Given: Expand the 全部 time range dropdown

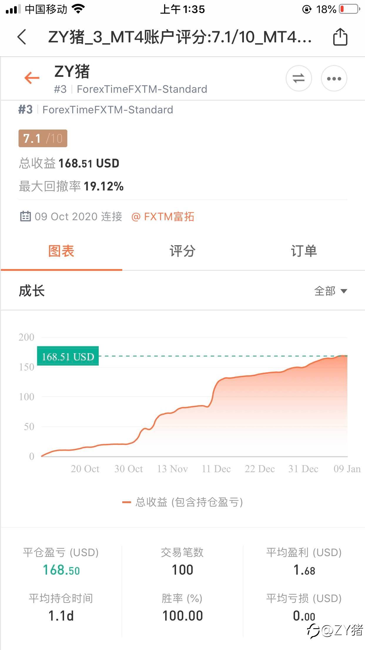Looking at the screenshot, I should (x=331, y=291).
